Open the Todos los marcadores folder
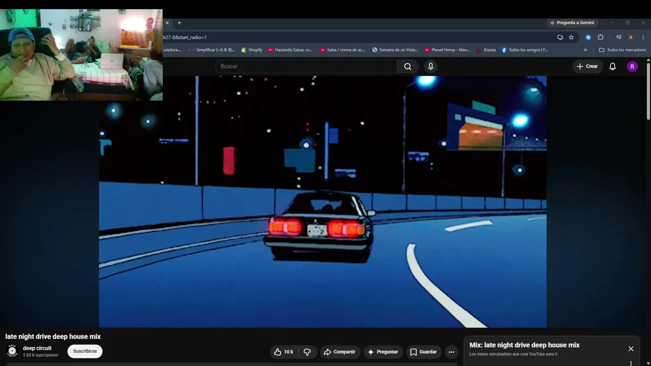651x366 pixels. point(623,50)
